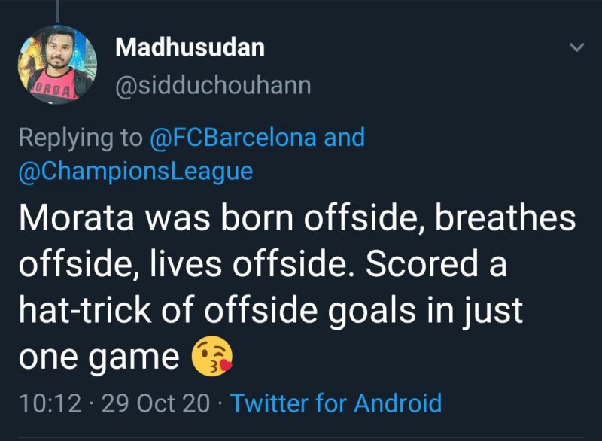This screenshot has width=602, height=441.
Task: Click the "one game" text before emoji
Action: 99,357
